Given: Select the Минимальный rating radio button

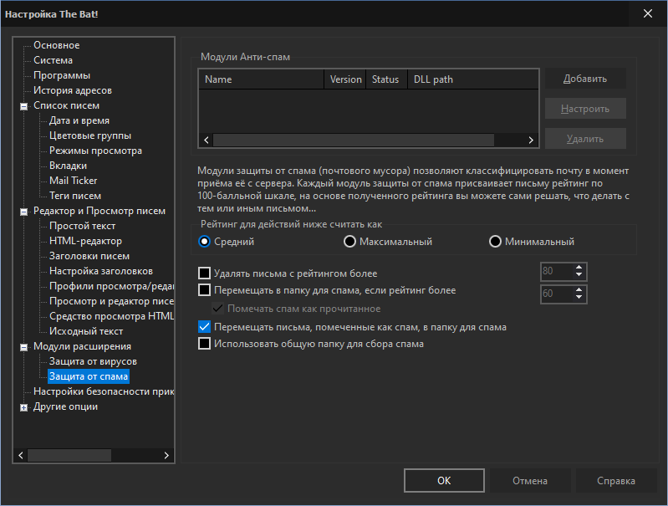Looking at the screenshot, I should point(495,242).
